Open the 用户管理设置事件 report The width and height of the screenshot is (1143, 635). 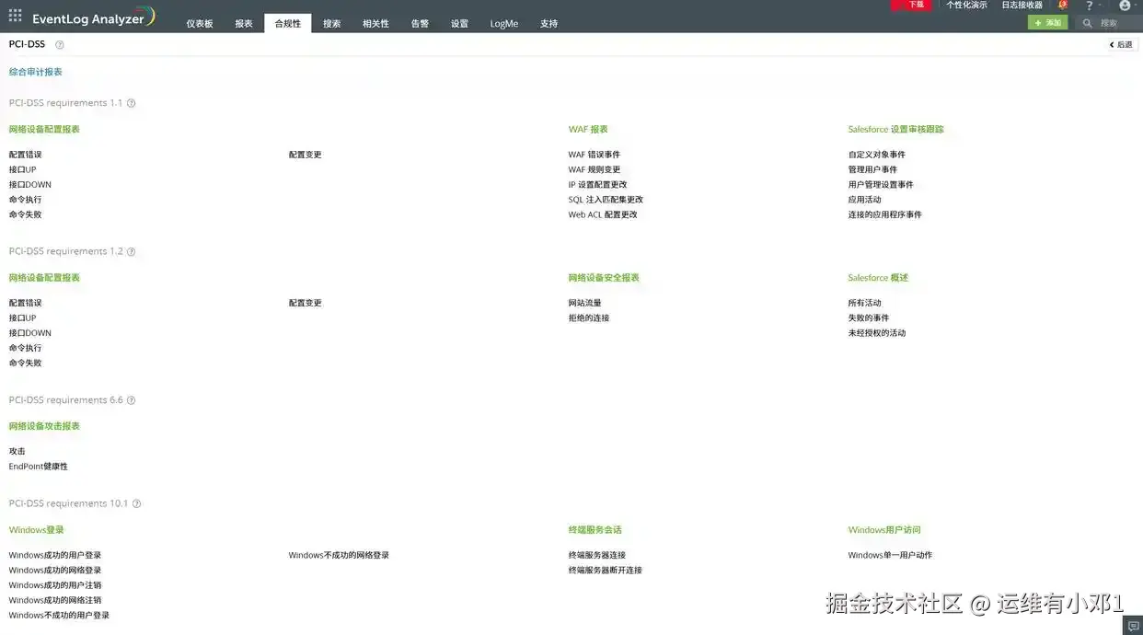coord(881,185)
